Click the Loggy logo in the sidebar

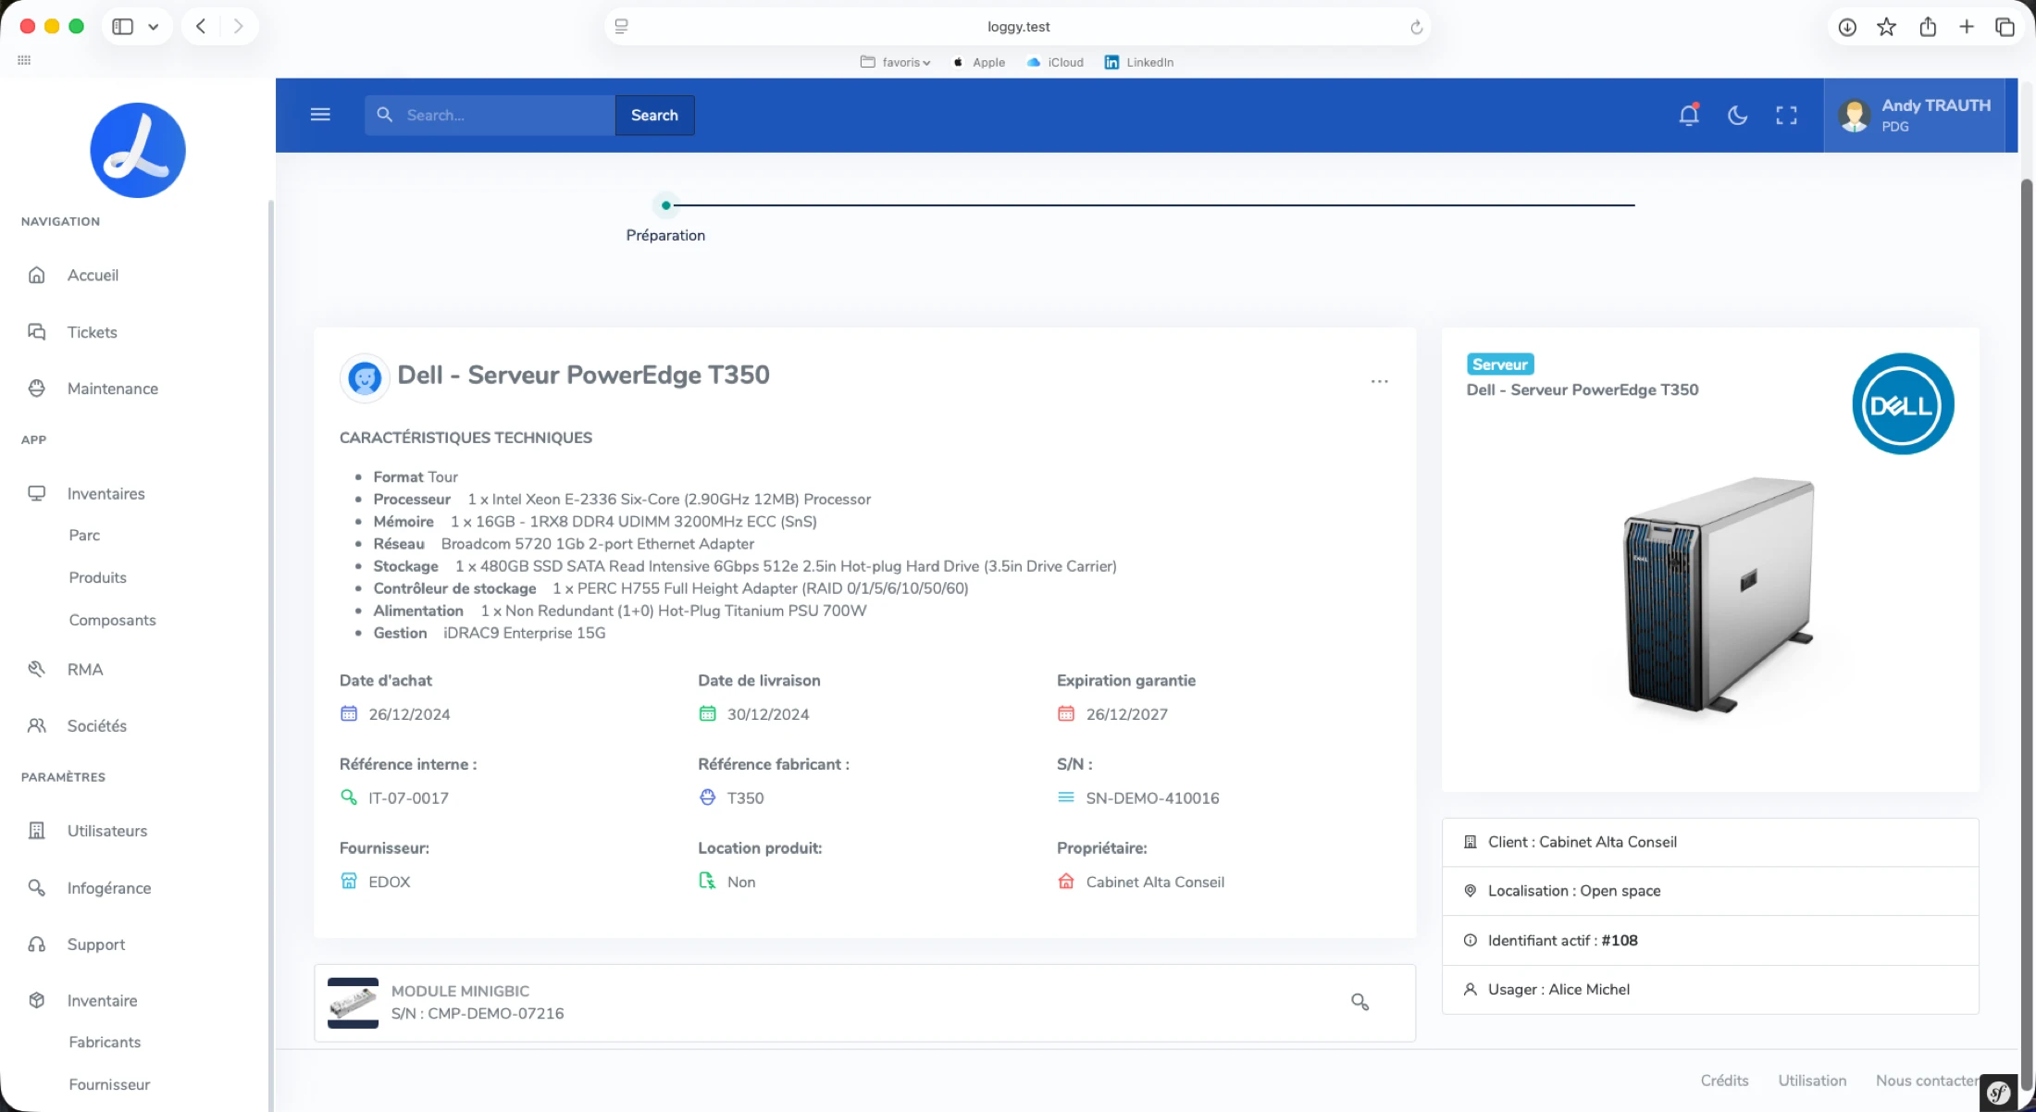click(x=138, y=150)
